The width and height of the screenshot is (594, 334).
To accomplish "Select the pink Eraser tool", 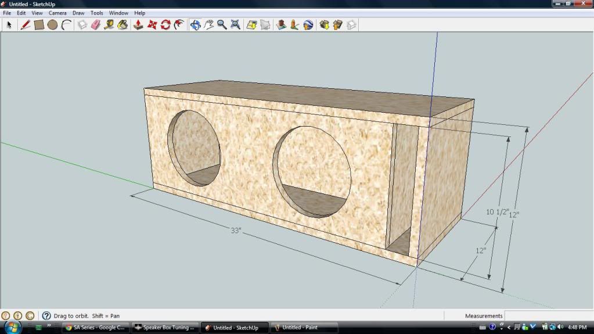I will [x=96, y=25].
